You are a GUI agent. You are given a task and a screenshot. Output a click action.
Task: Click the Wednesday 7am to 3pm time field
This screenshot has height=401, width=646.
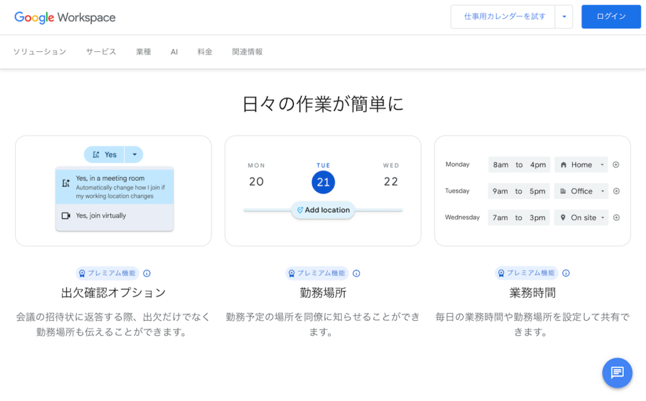pos(519,217)
